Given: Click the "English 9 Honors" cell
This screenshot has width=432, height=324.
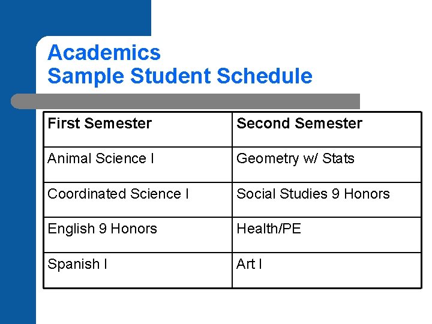Looking at the screenshot, I should tap(102, 229).
